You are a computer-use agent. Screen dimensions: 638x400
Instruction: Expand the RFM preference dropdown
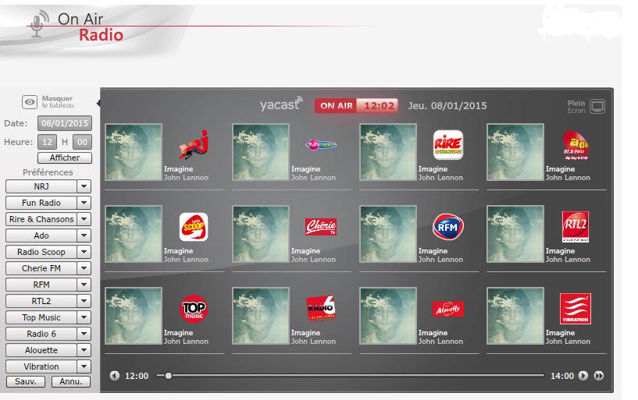84,285
